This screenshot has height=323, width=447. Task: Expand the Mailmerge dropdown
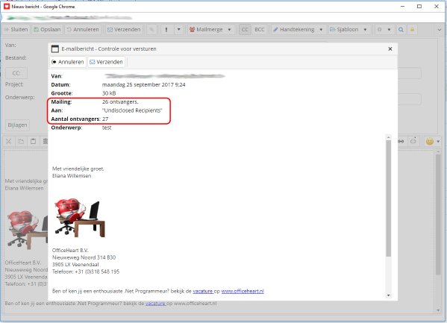pyautogui.click(x=229, y=29)
